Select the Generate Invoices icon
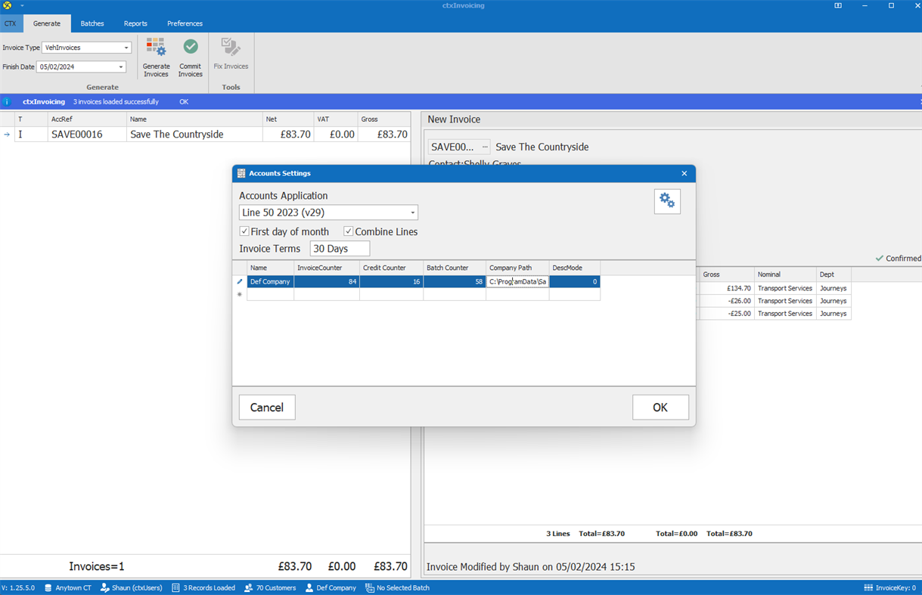922x595 pixels. [156, 47]
